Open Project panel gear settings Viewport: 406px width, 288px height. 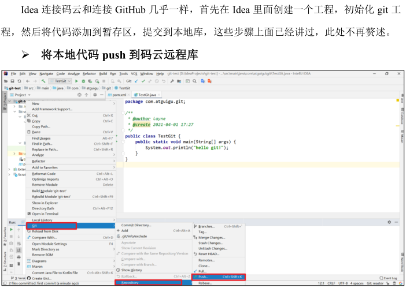tap(95, 95)
